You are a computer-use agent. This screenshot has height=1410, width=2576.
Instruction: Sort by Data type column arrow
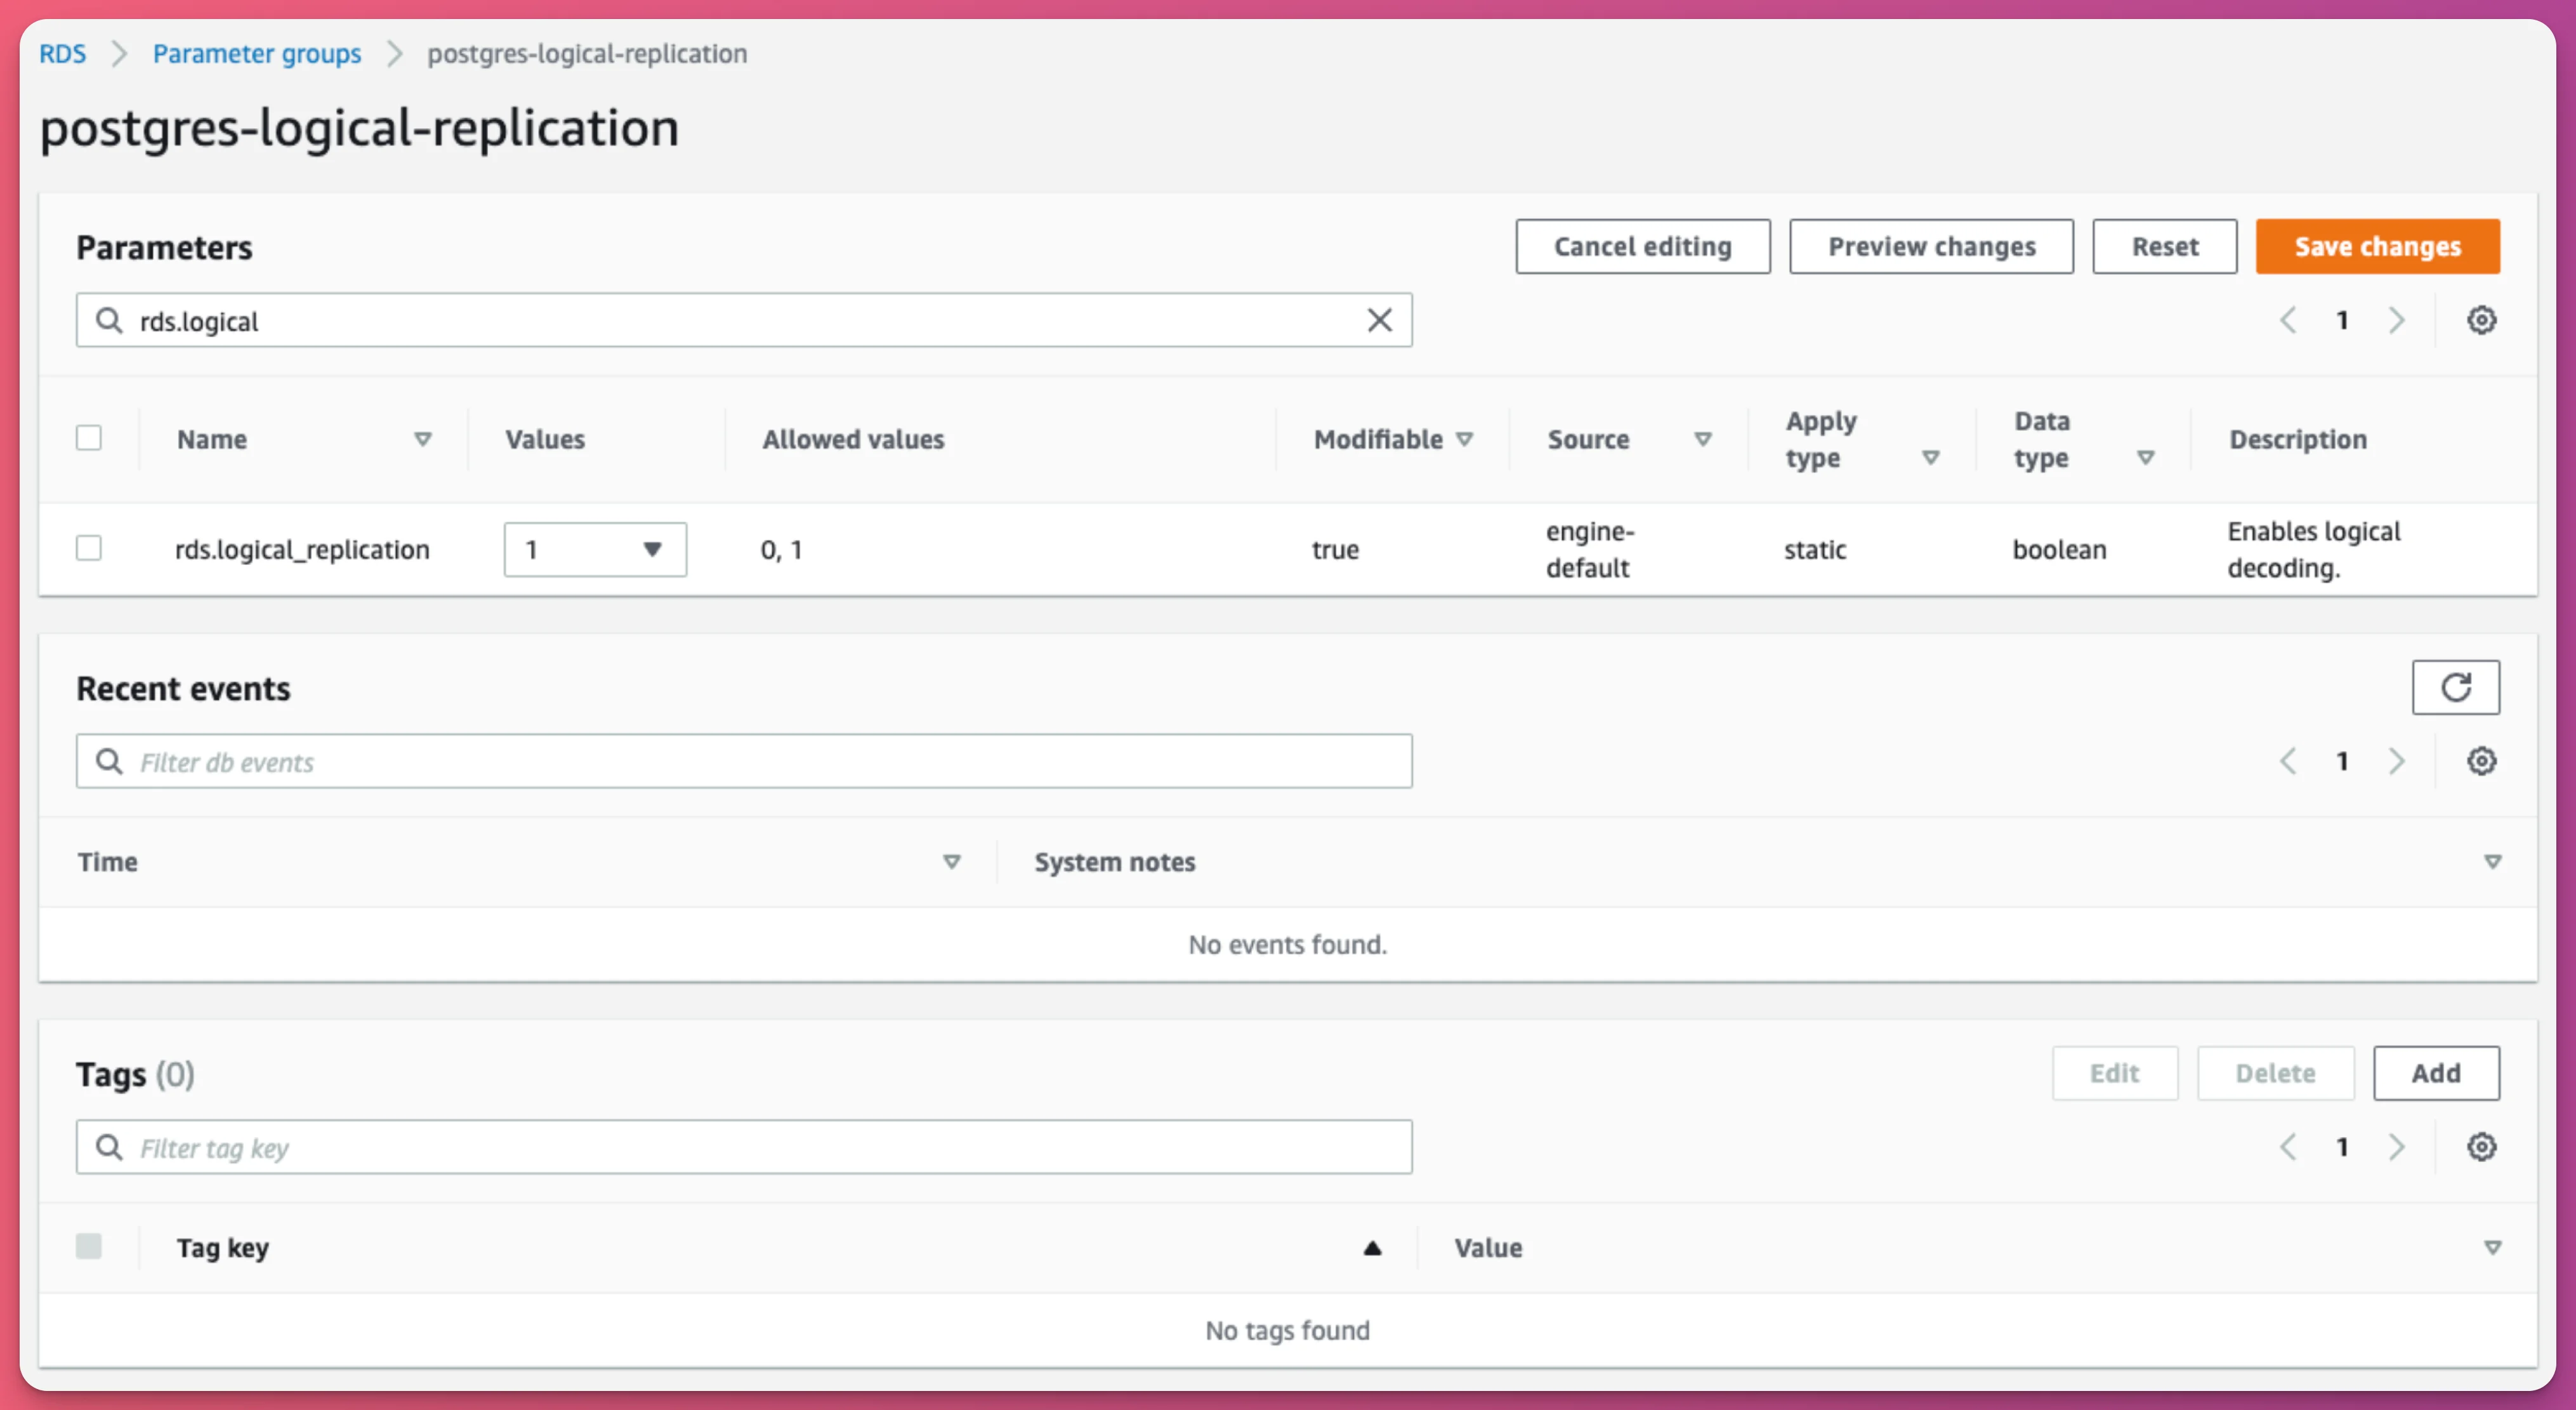pyautogui.click(x=2146, y=458)
